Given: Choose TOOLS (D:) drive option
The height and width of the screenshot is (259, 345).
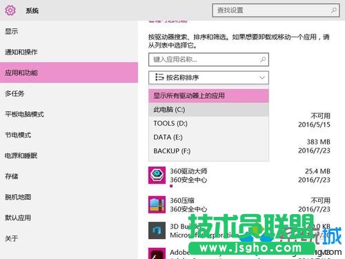Looking at the screenshot, I should (208, 124).
